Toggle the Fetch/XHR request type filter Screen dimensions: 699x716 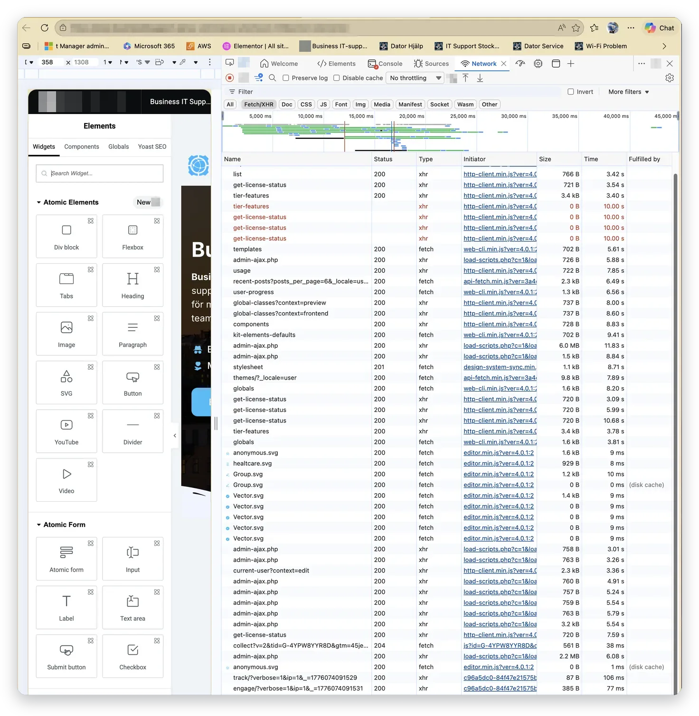point(259,105)
